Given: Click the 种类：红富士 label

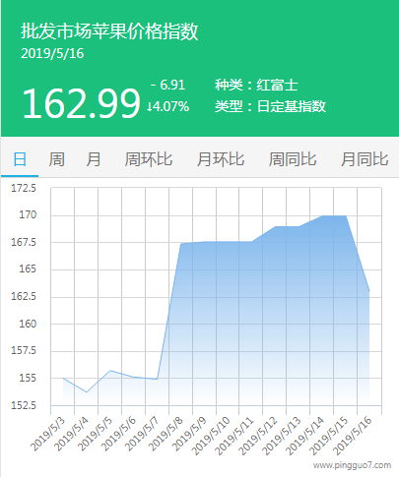Looking at the screenshot, I should (256, 85).
